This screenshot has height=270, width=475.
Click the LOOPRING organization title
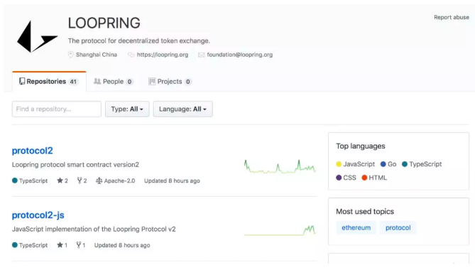tap(104, 23)
